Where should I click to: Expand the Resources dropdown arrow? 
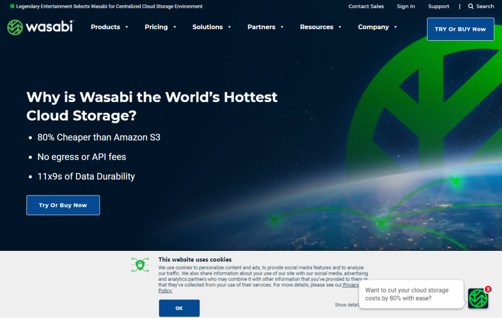pyautogui.click(x=340, y=27)
